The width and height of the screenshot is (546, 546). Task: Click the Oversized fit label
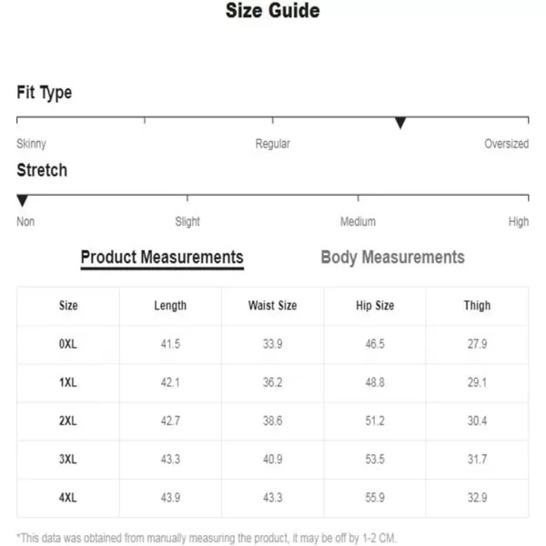click(506, 144)
